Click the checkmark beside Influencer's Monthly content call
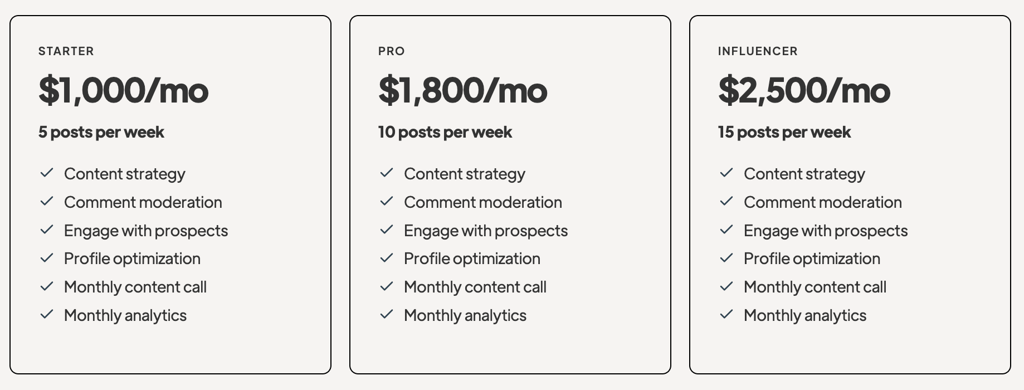 pyautogui.click(x=726, y=286)
